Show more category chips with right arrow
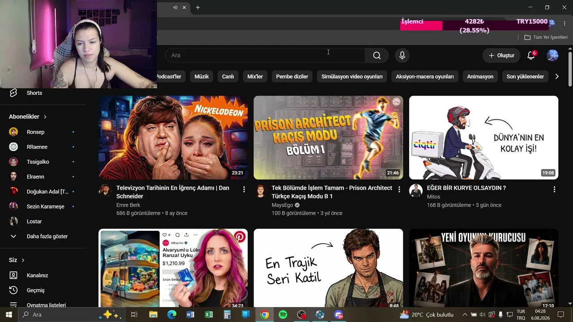 [x=557, y=76]
